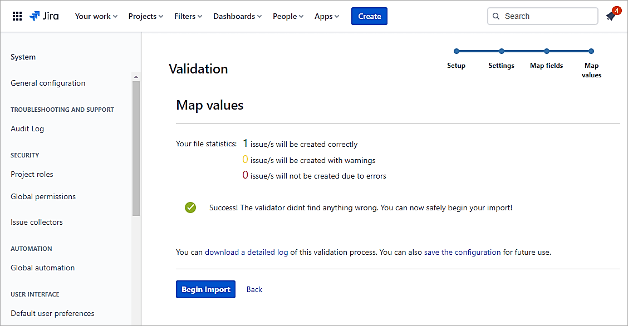
Task: Click the Setup step marker
Action: click(x=457, y=51)
